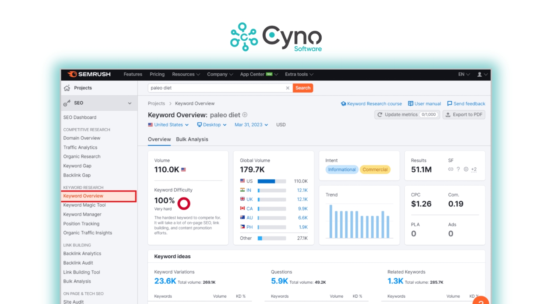Click the SERP Features link icon under SF
This screenshot has width=552, height=304.
450,169
